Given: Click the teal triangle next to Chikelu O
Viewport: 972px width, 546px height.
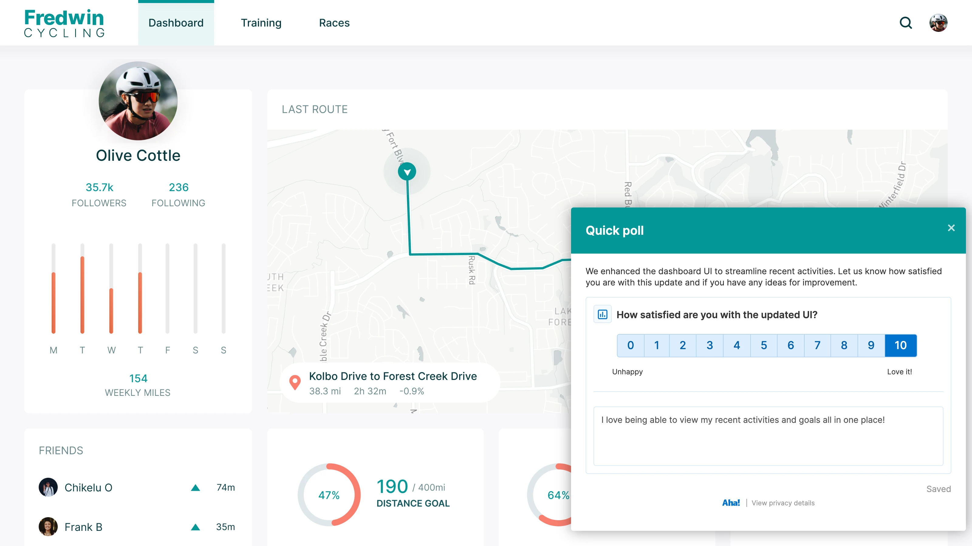Looking at the screenshot, I should click(x=196, y=487).
